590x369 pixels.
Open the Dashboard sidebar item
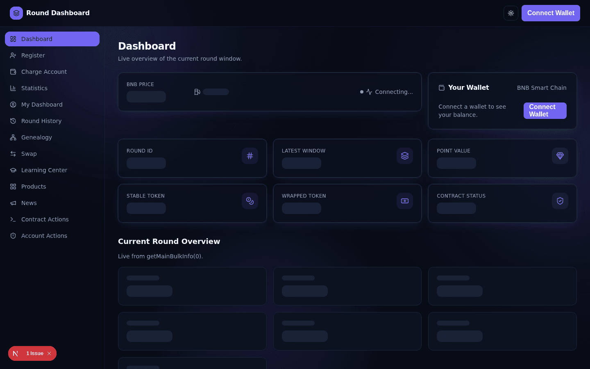52,39
